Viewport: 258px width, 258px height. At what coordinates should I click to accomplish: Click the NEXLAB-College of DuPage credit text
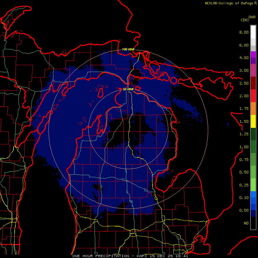229,3
